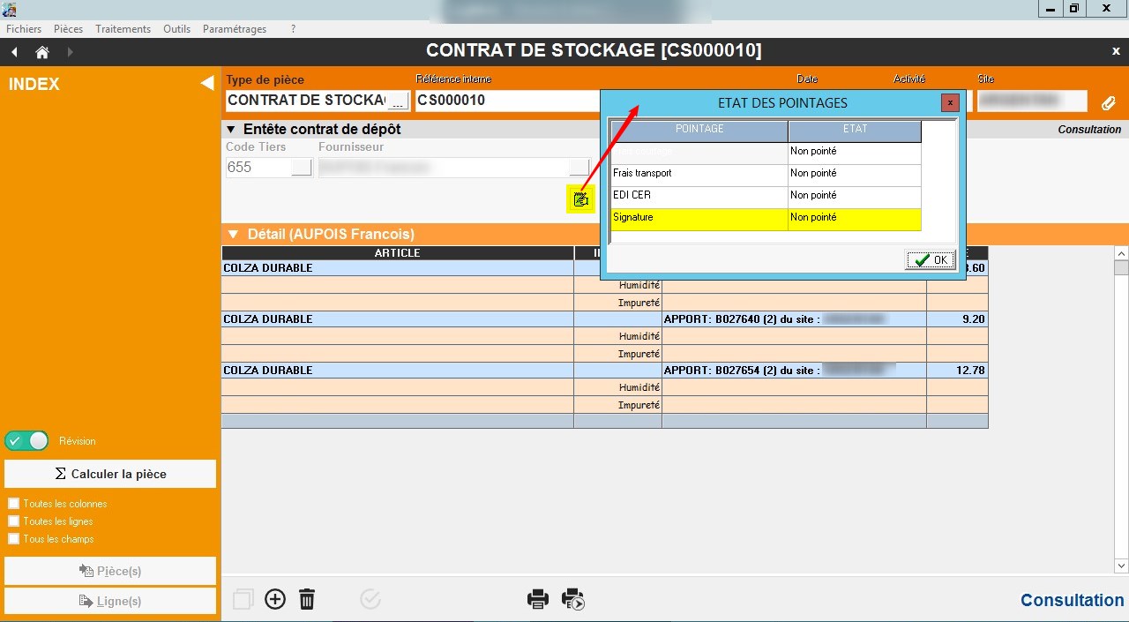
Task: Collapse the Entête contrat de dépôt section
Action: (231, 130)
